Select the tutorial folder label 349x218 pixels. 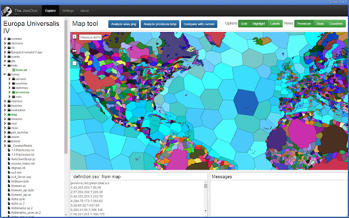[16, 141]
